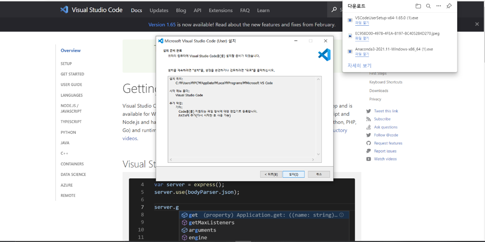Open the Docs tab in website header
This screenshot has height=242, width=485.
point(136,10)
